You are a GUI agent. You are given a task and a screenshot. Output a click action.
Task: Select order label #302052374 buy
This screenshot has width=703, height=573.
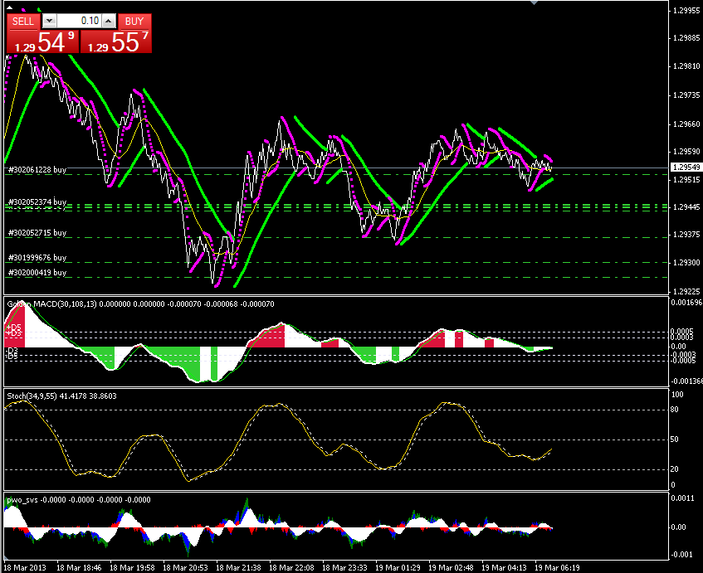pos(37,202)
